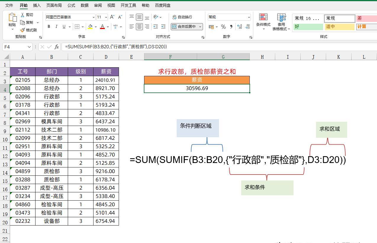Screen dimensions: 377x243
Task: Open the copy options dropdown arrow
Action: pyautogui.click(x=38, y=23)
